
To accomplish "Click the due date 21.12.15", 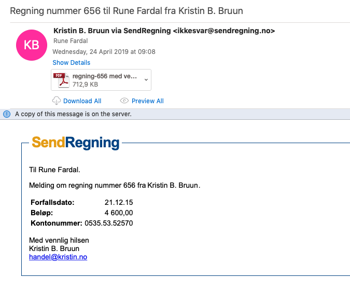I will (x=119, y=202).
